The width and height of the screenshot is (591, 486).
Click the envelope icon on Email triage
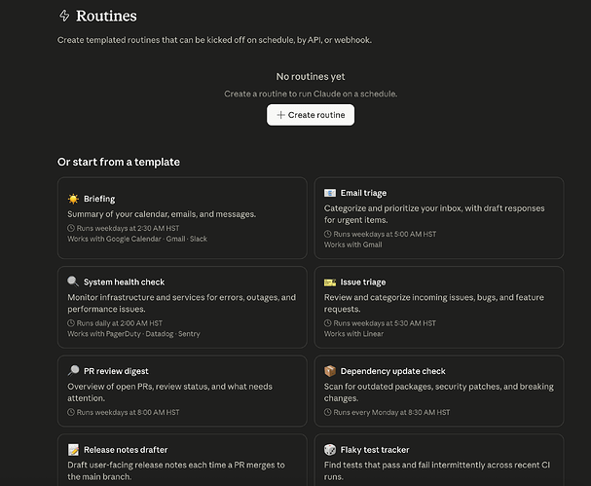(x=330, y=193)
